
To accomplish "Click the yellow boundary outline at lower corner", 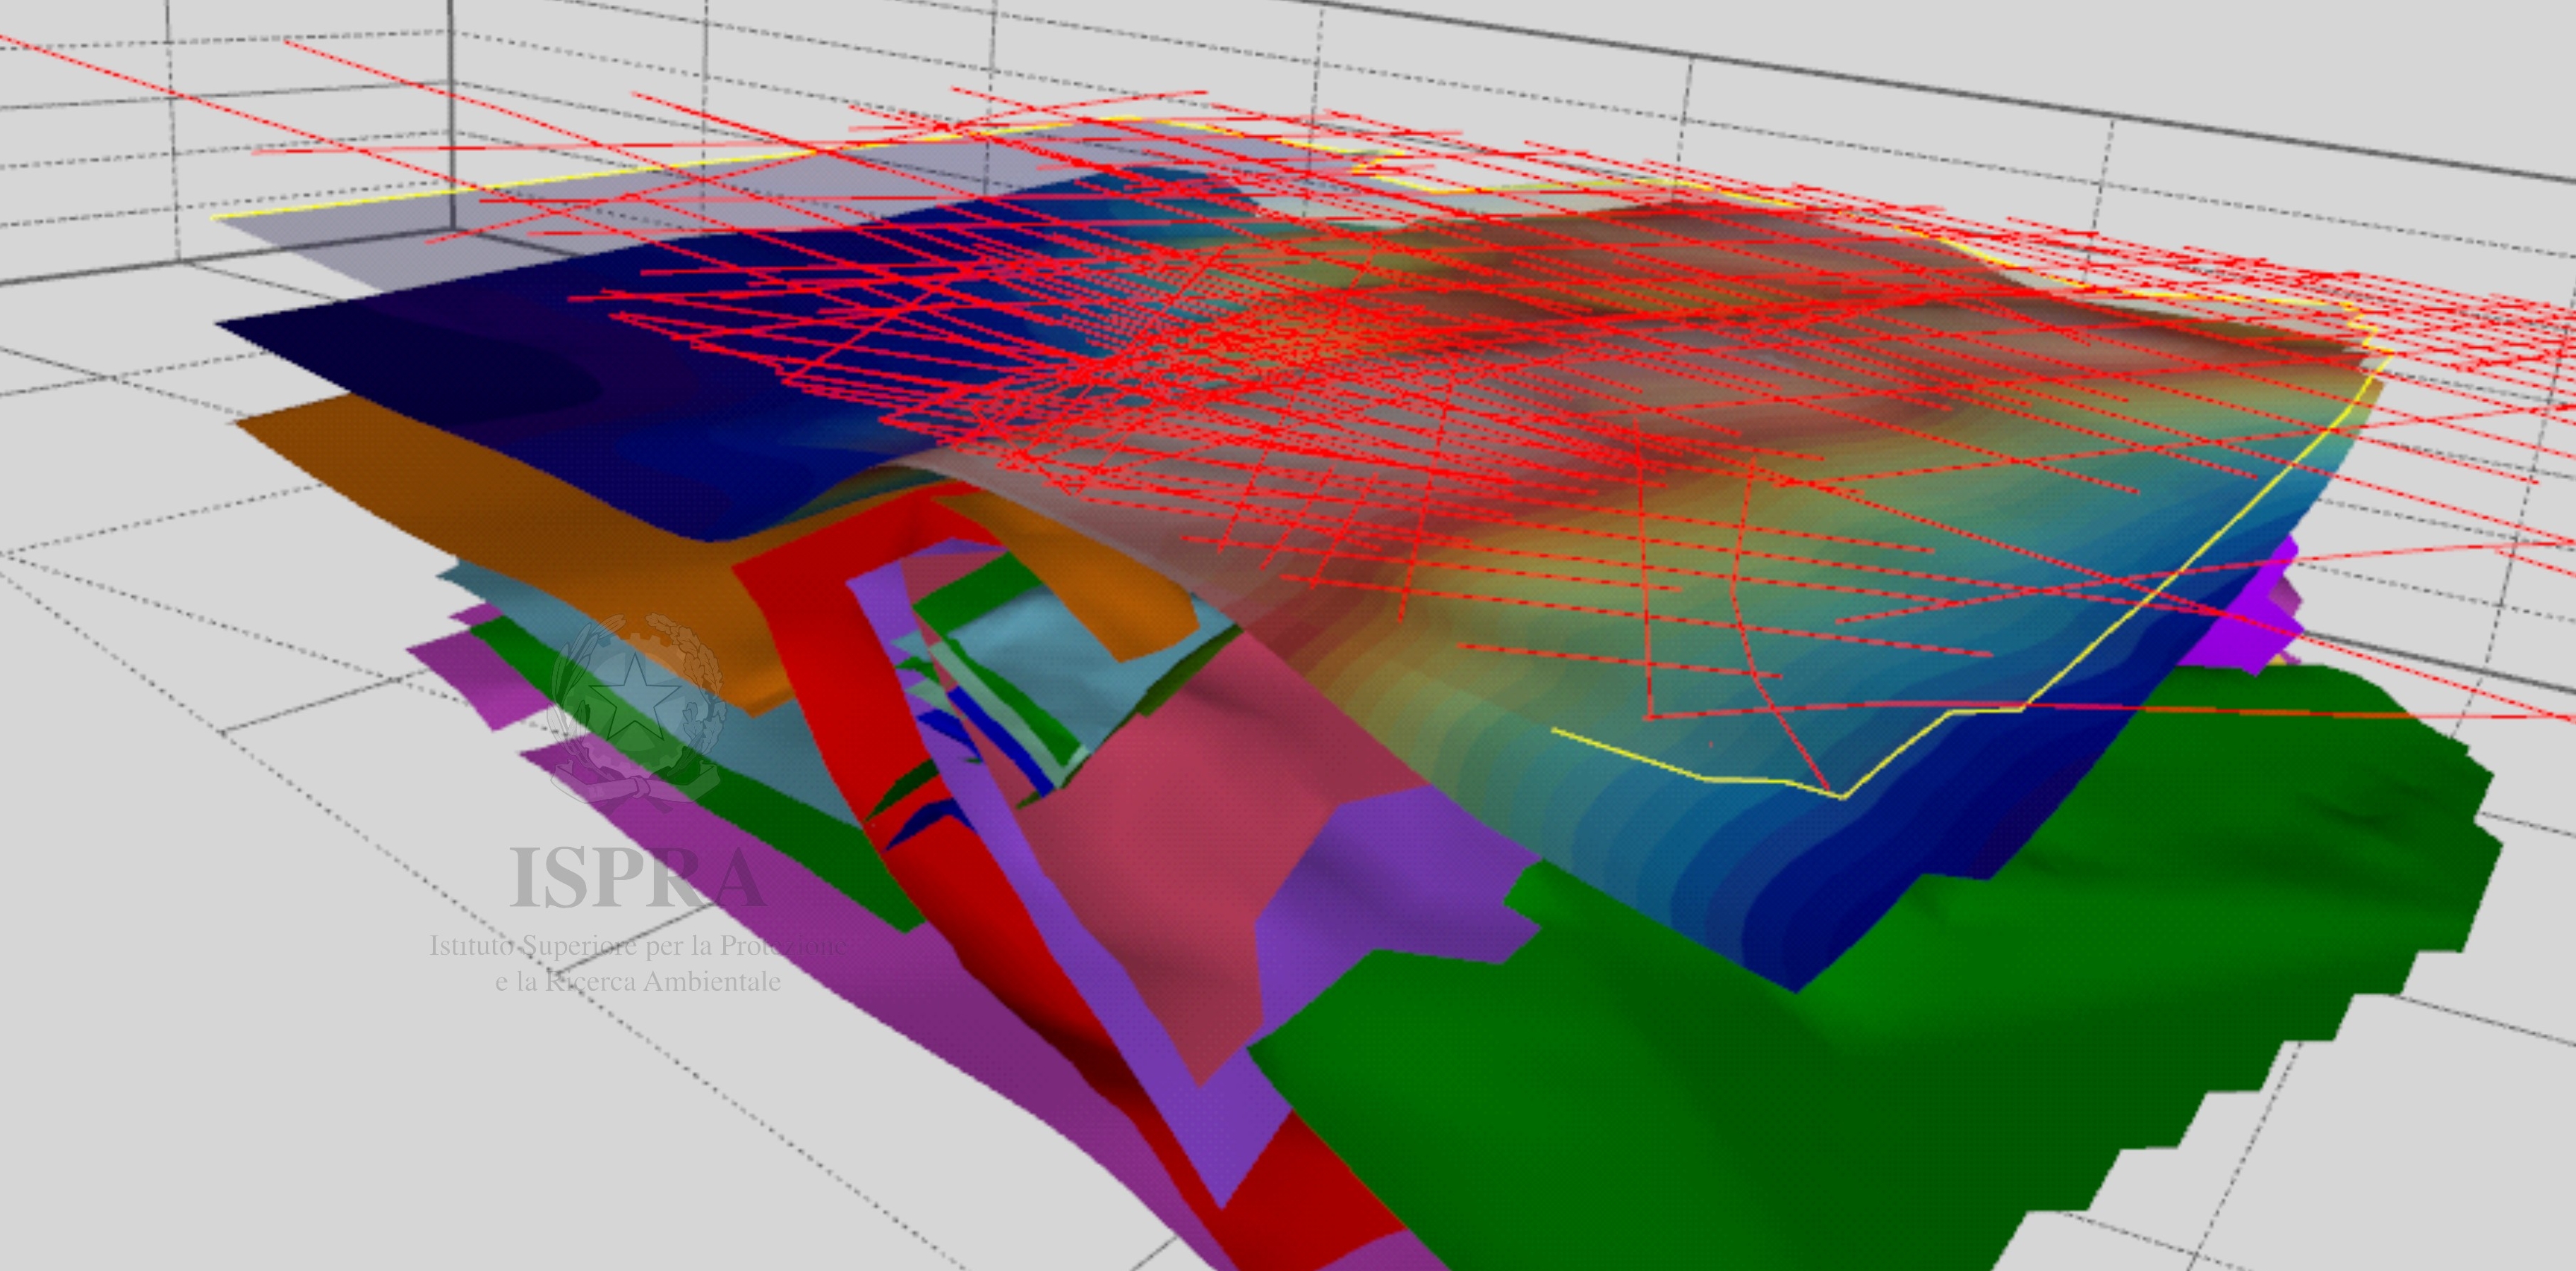I will (x=1842, y=797).
